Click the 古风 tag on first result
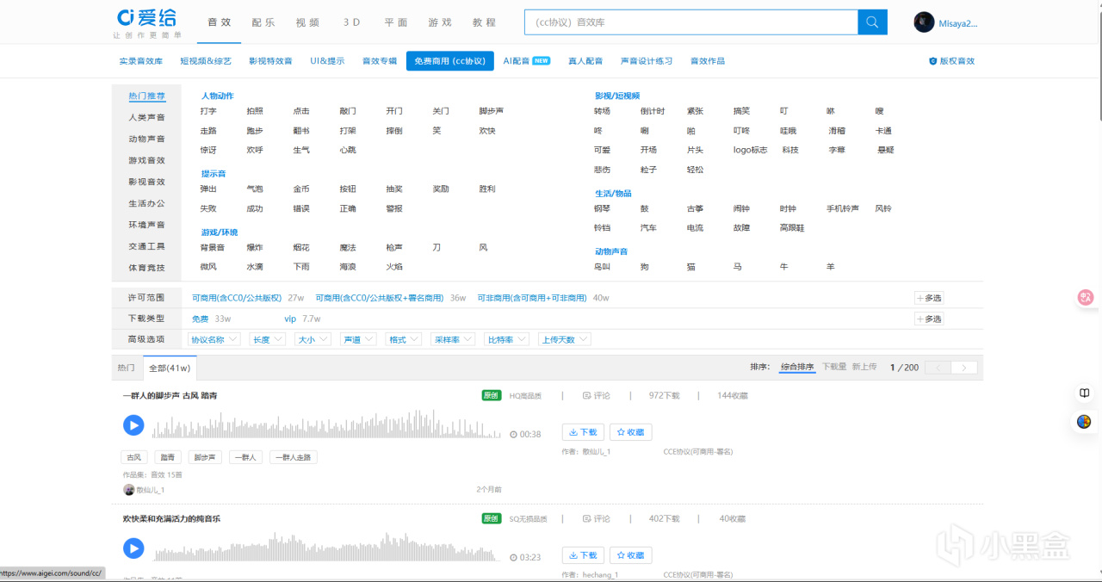The height and width of the screenshot is (582, 1102). (x=133, y=457)
